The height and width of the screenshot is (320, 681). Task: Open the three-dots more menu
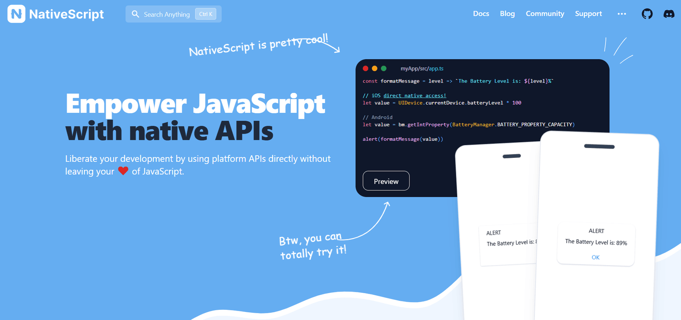pos(622,14)
